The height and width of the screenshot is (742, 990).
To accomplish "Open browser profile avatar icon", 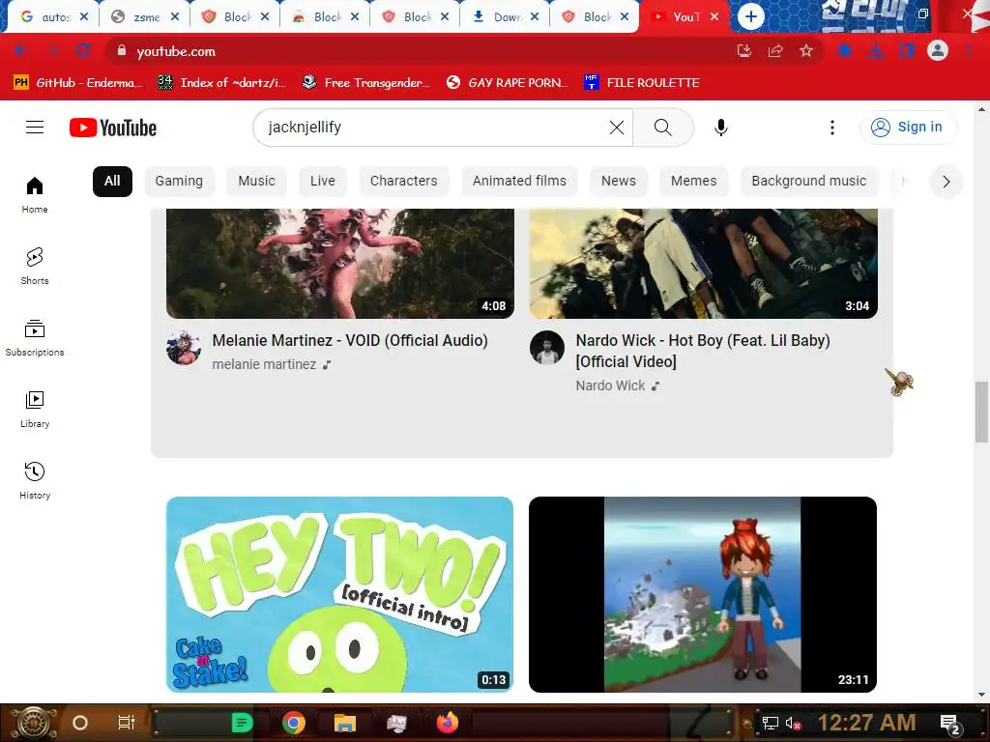I will click(938, 50).
